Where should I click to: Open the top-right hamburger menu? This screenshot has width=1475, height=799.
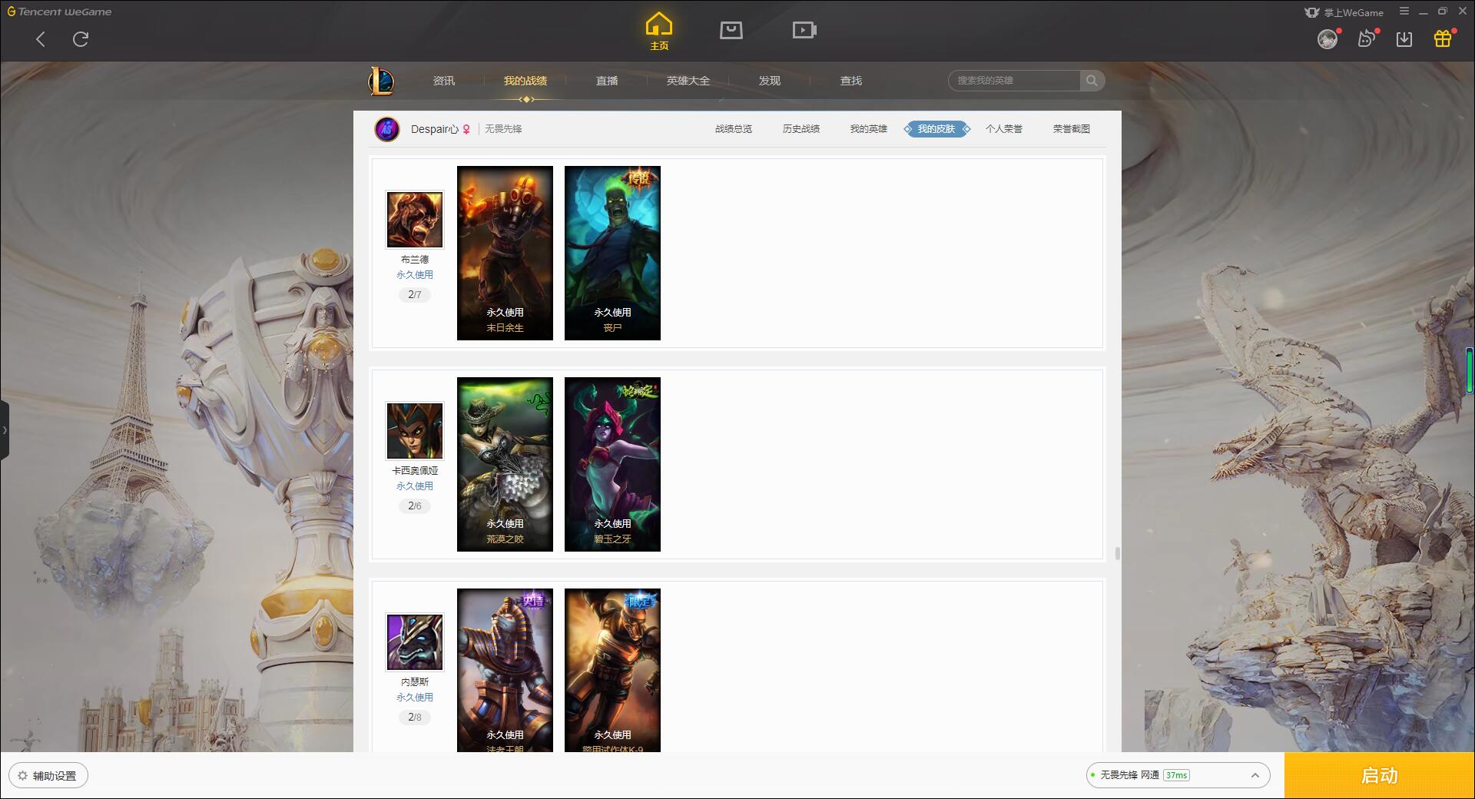(x=1404, y=12)
